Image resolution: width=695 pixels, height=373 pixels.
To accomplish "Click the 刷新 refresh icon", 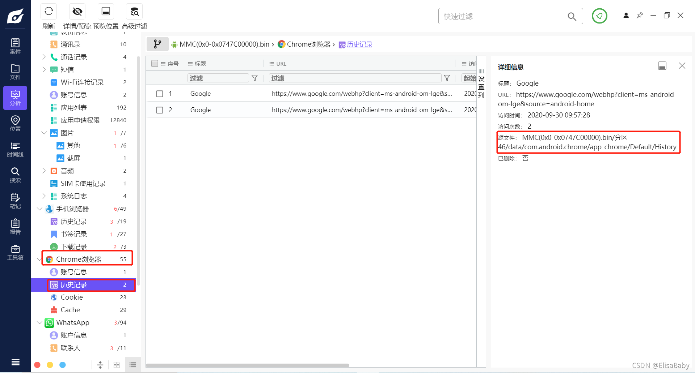I will [49, 12].
